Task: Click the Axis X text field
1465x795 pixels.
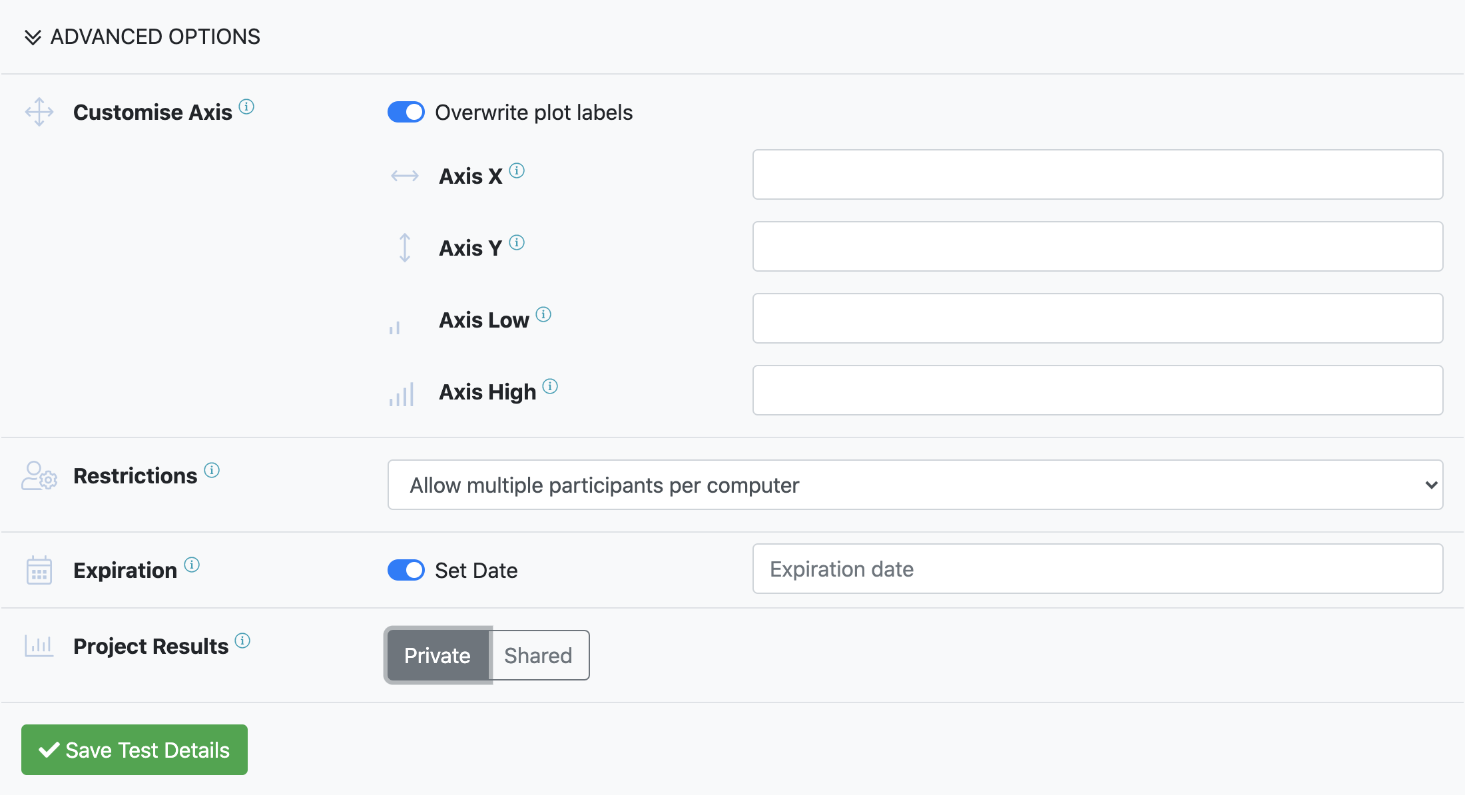Action: (1097, 174)
